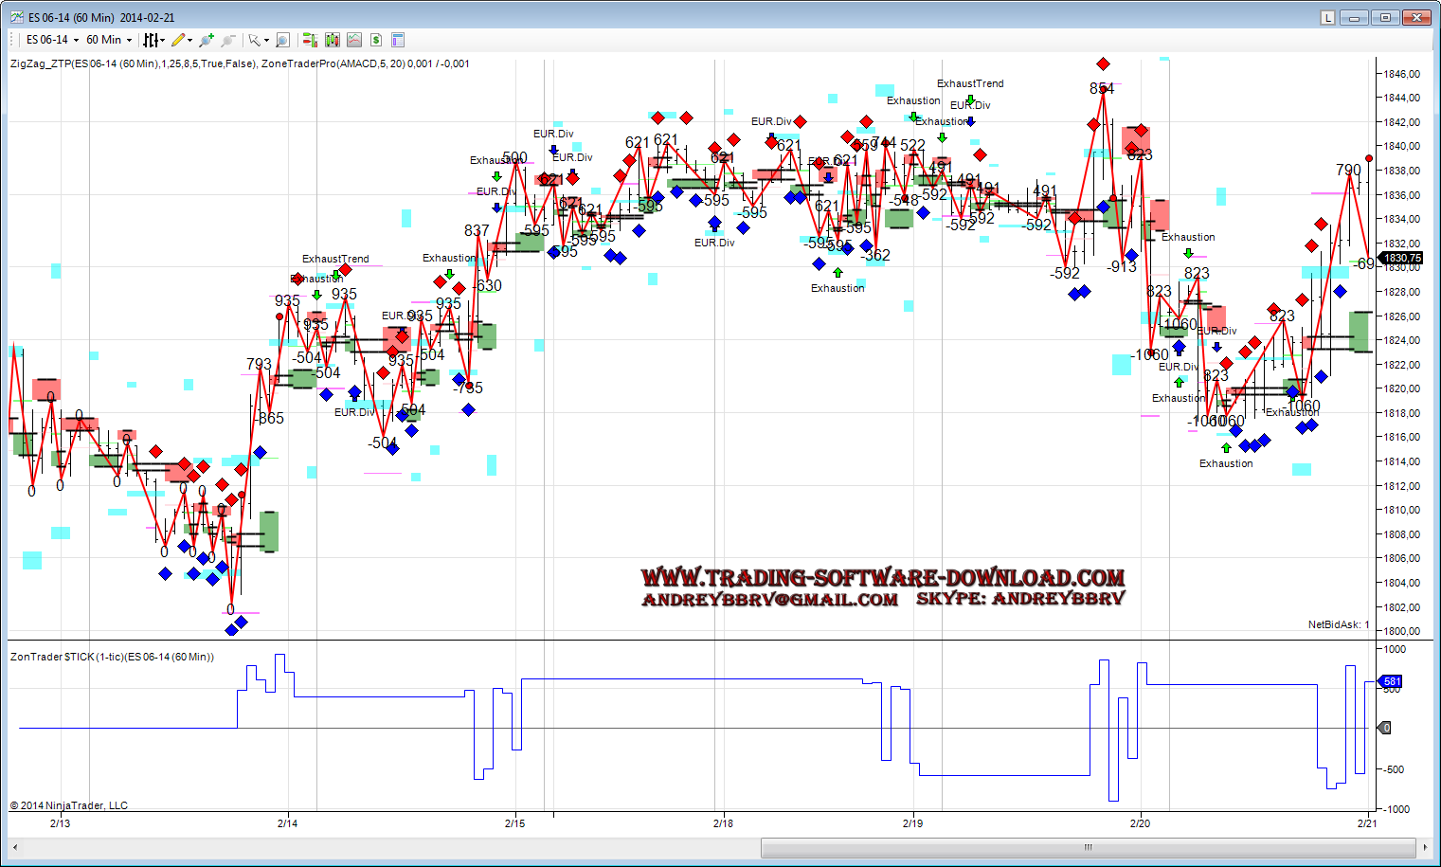
Task: Open the Data Series candlestick icon
Action: point(332,40)
